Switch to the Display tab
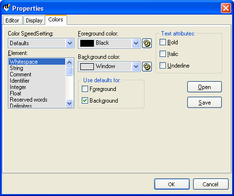The image size is (234, 196). coord(34,20)
